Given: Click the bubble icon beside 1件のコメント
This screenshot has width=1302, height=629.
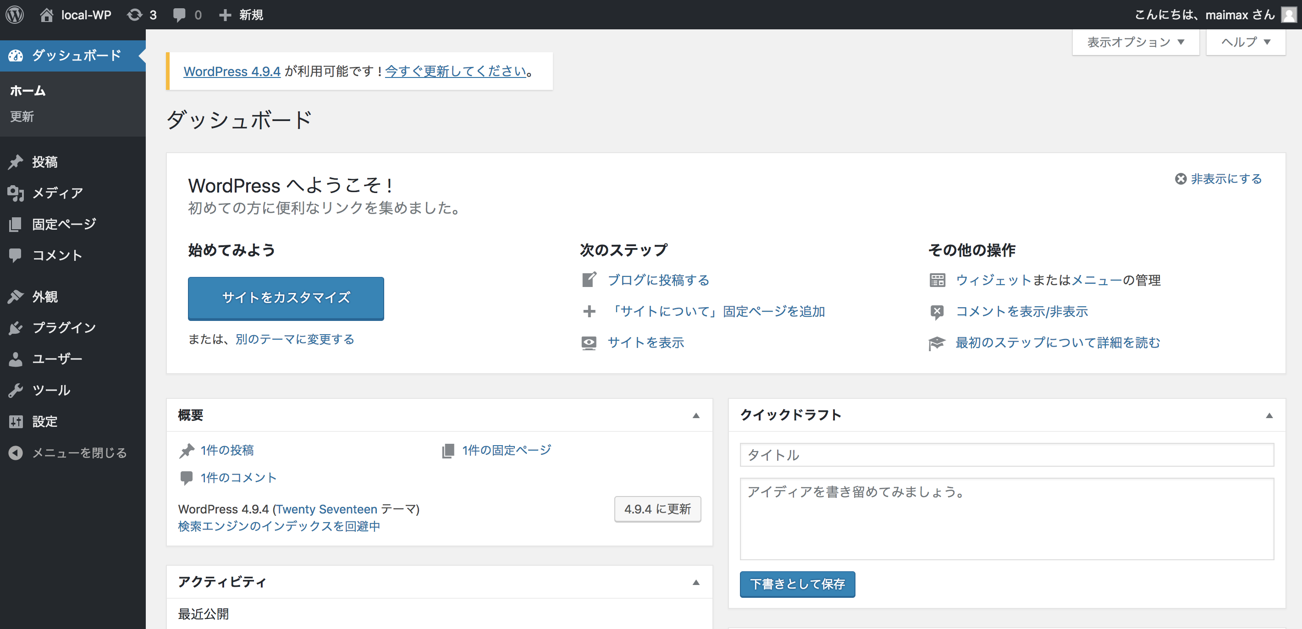Looking at the screenshot, I should [187, 478].
